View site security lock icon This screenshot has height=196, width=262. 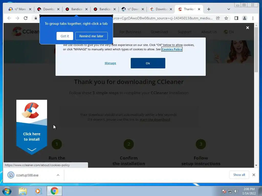tap(36, 18)
